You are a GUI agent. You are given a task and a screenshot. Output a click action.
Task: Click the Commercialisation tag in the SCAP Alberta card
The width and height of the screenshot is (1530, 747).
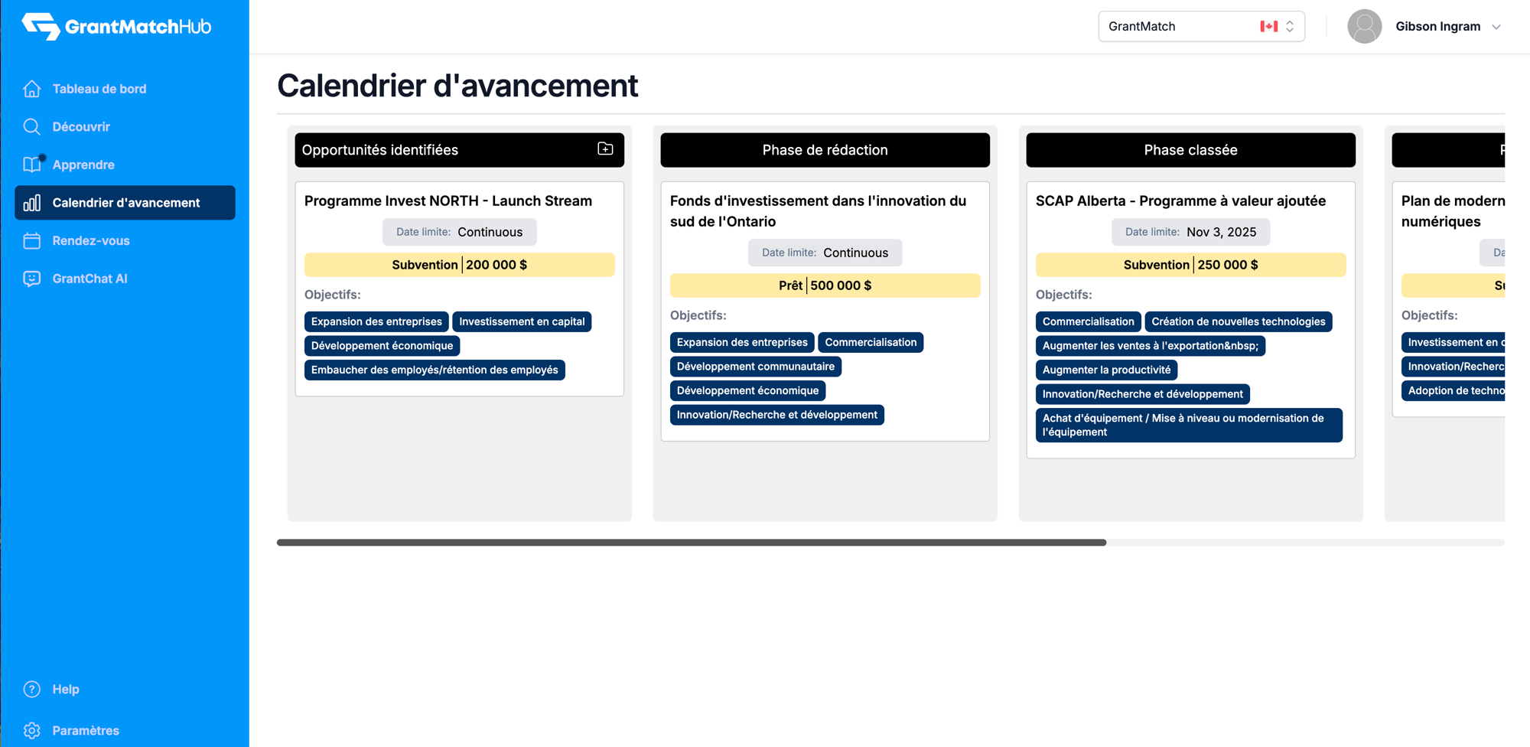tap(1088, 321)
